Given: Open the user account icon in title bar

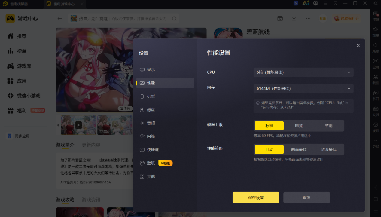Looking at the screenshot, I should tap(315, 3).
